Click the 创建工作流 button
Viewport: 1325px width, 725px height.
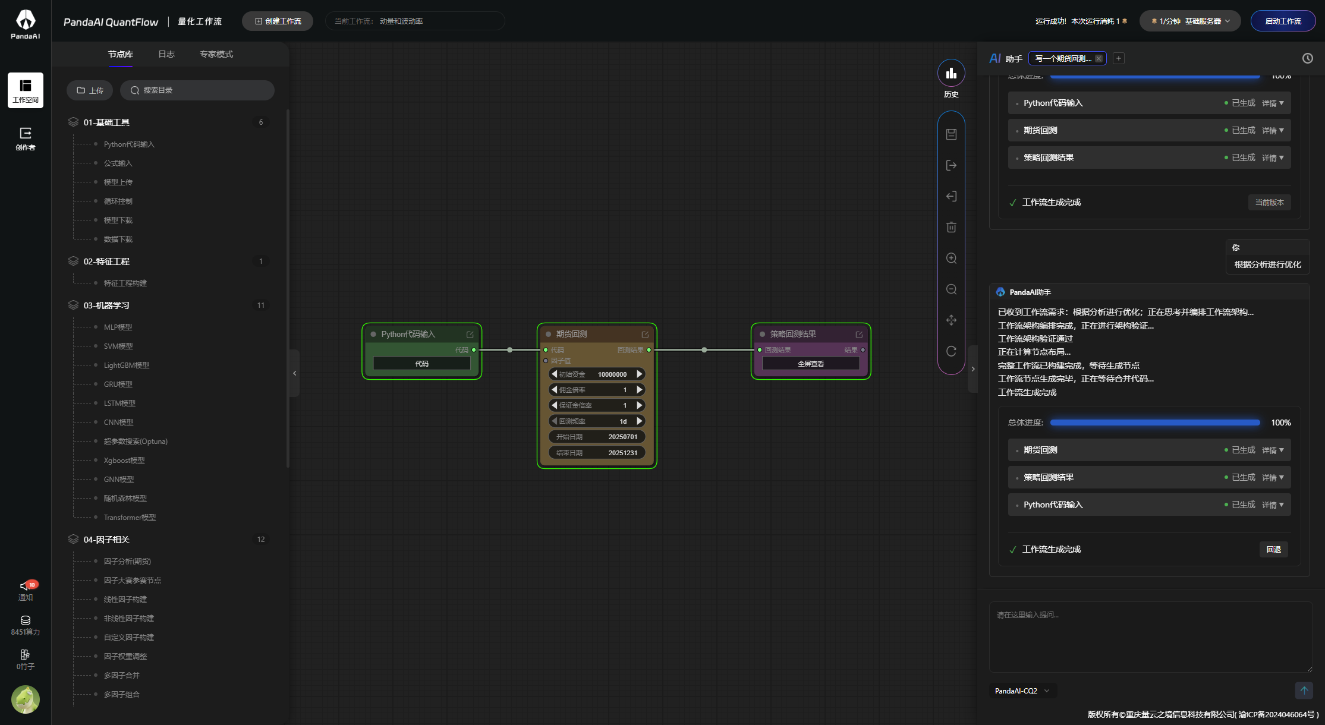click(x=278, y=21)
